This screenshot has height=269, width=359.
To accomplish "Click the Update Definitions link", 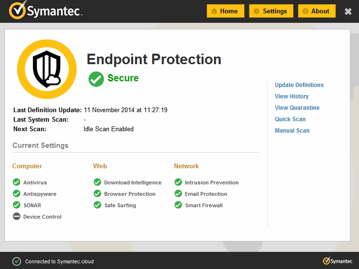I will tap(299, 85).
